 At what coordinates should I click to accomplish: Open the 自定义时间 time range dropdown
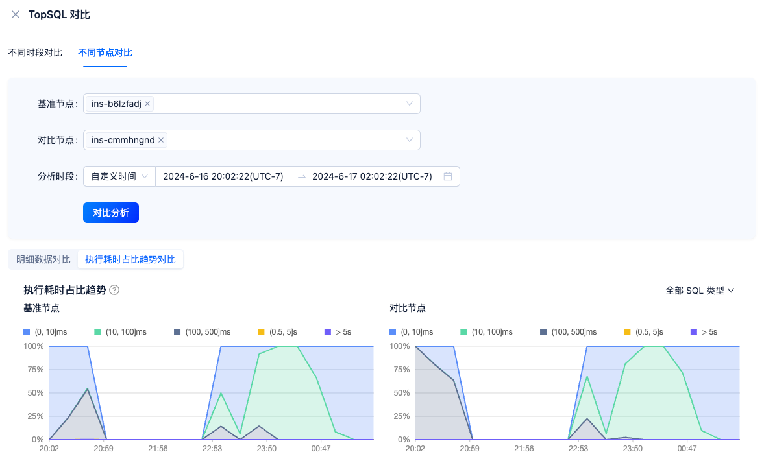119,176
